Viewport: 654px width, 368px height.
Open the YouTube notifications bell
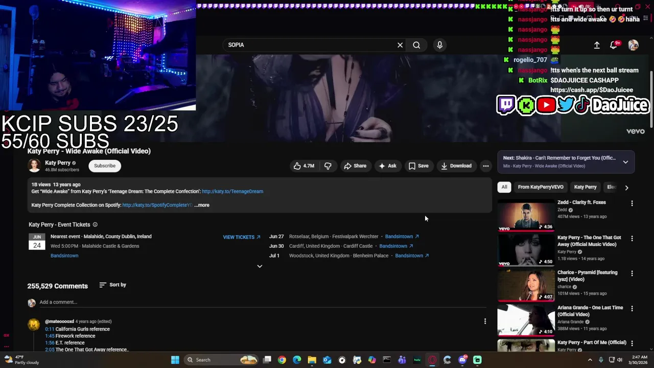click(614, 45)
